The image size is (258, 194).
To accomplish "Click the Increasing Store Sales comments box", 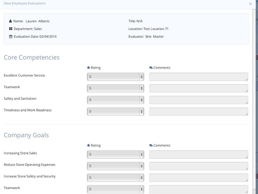I will (x=199, y=154).
